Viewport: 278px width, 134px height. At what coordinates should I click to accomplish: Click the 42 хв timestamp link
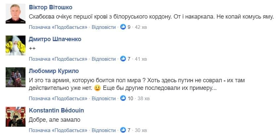pyautogui.click(x=140, y=27)
